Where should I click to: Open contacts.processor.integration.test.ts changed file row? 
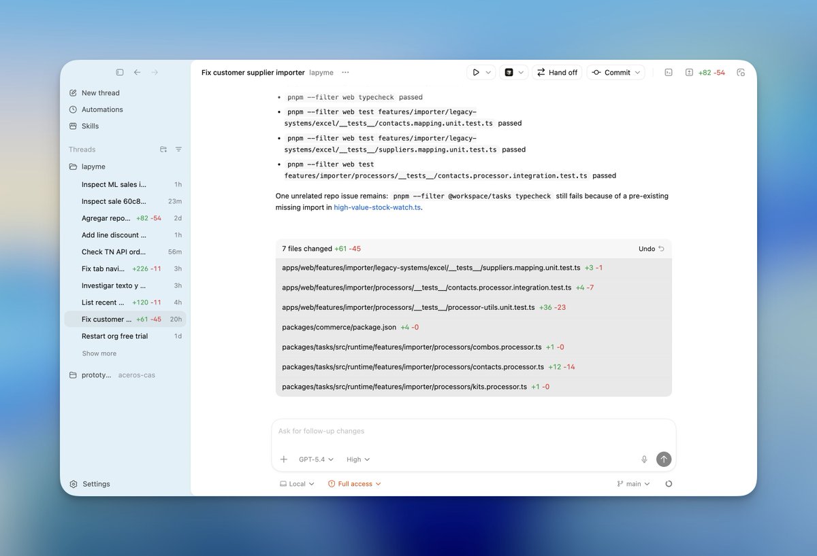tap(473, 288)
